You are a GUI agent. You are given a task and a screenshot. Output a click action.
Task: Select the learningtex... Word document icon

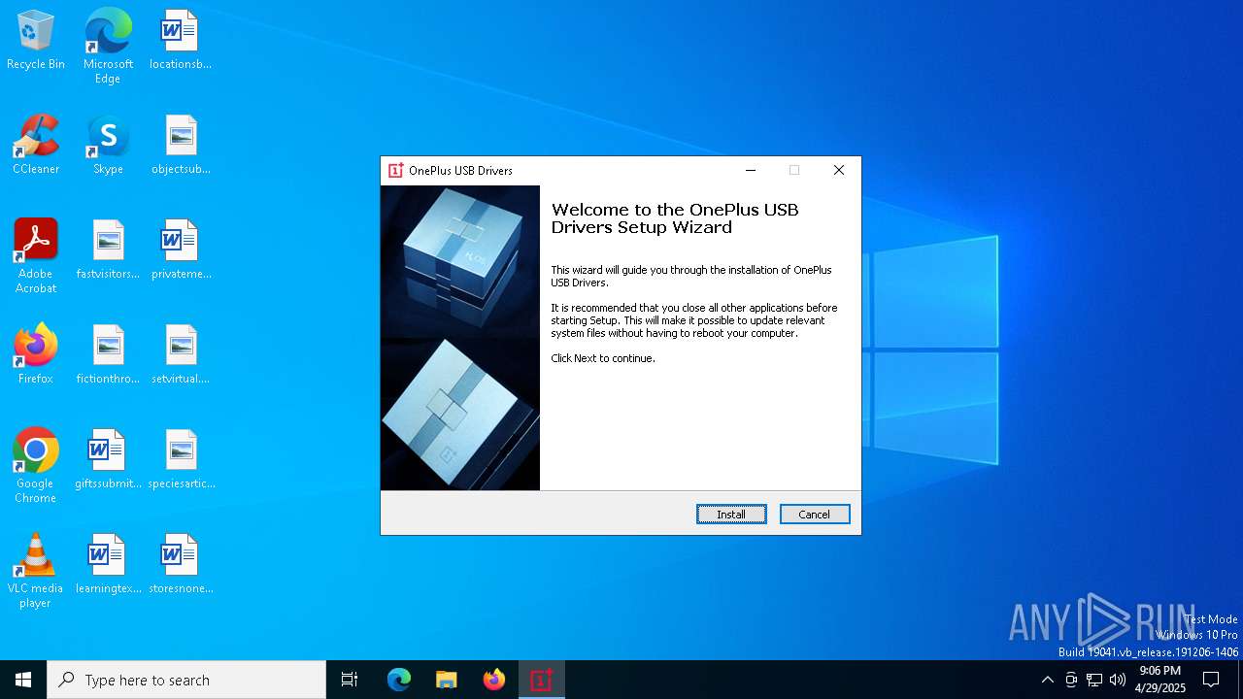pyautogui.click(x=108, y=565)
